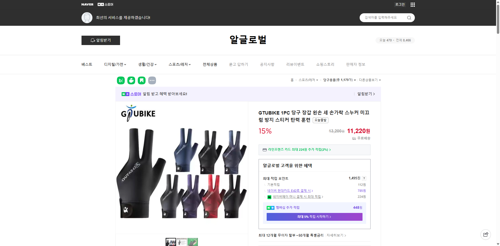Switch to the 베스트 tab
The image size is (500, 246).
coord(86,64)
